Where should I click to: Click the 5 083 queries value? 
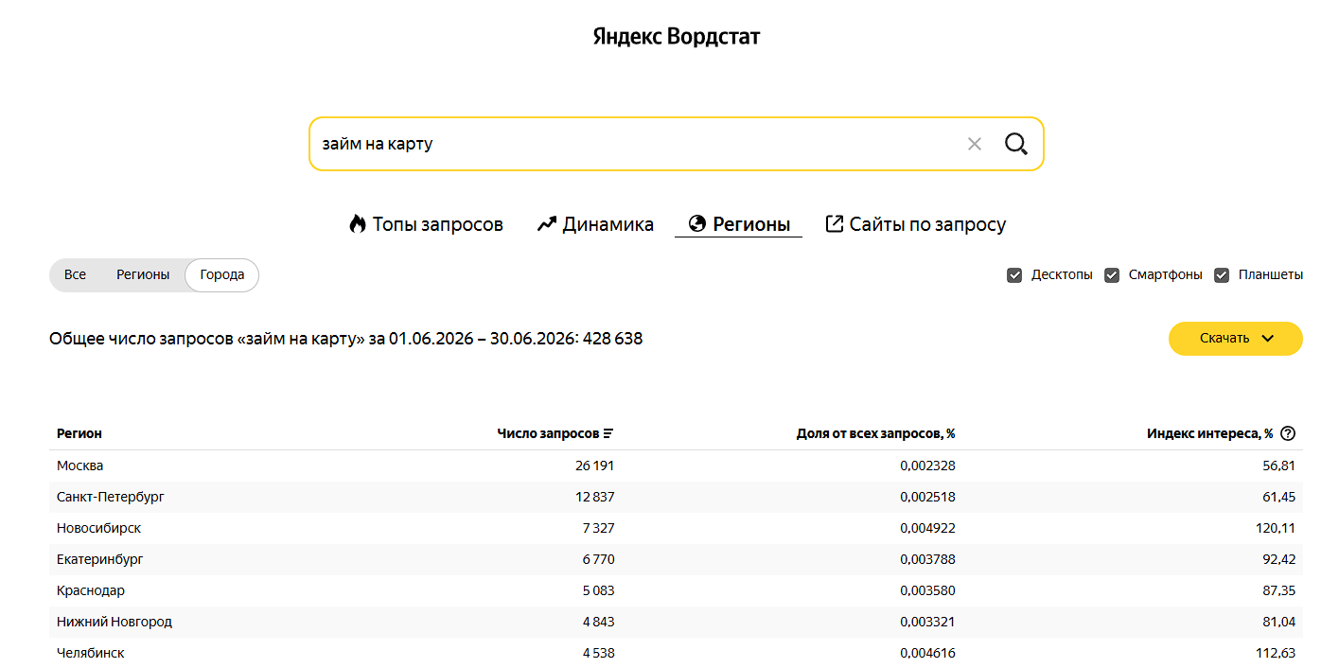pos(598,590)
